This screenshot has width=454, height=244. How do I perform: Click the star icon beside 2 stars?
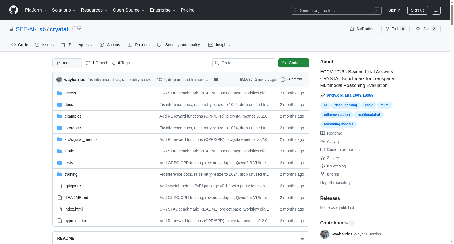tap(323, 158)
